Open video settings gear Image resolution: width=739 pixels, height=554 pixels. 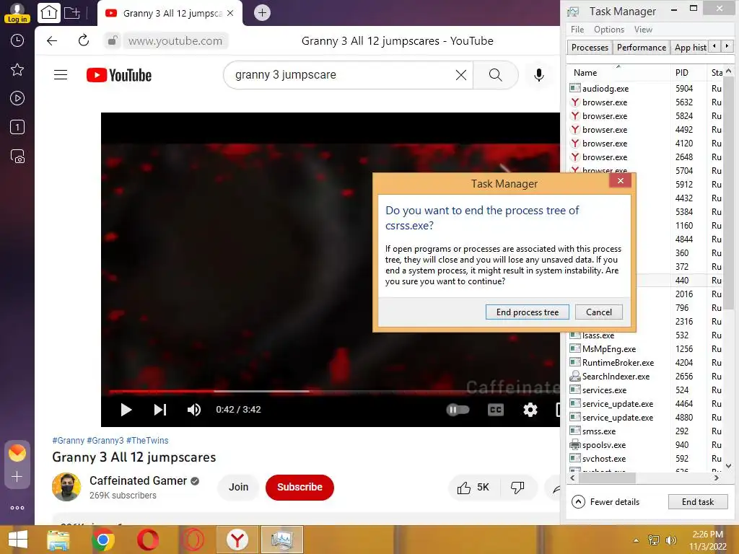tap(530, 410)
